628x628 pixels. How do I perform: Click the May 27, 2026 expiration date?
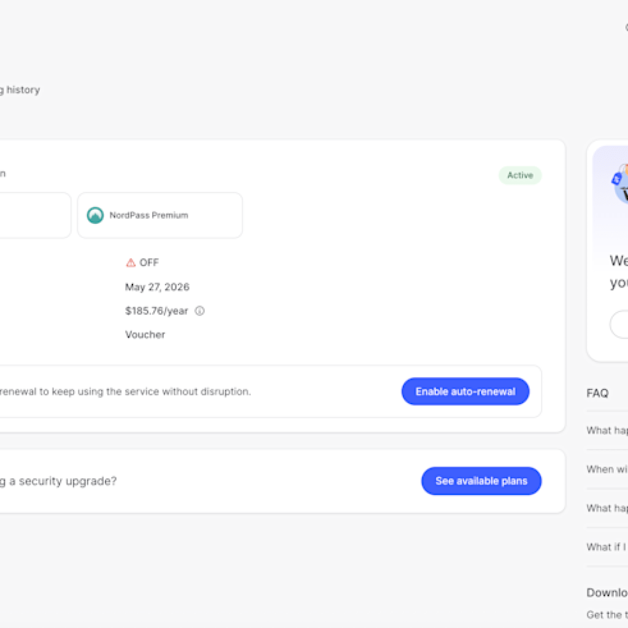tap(157, 287)
